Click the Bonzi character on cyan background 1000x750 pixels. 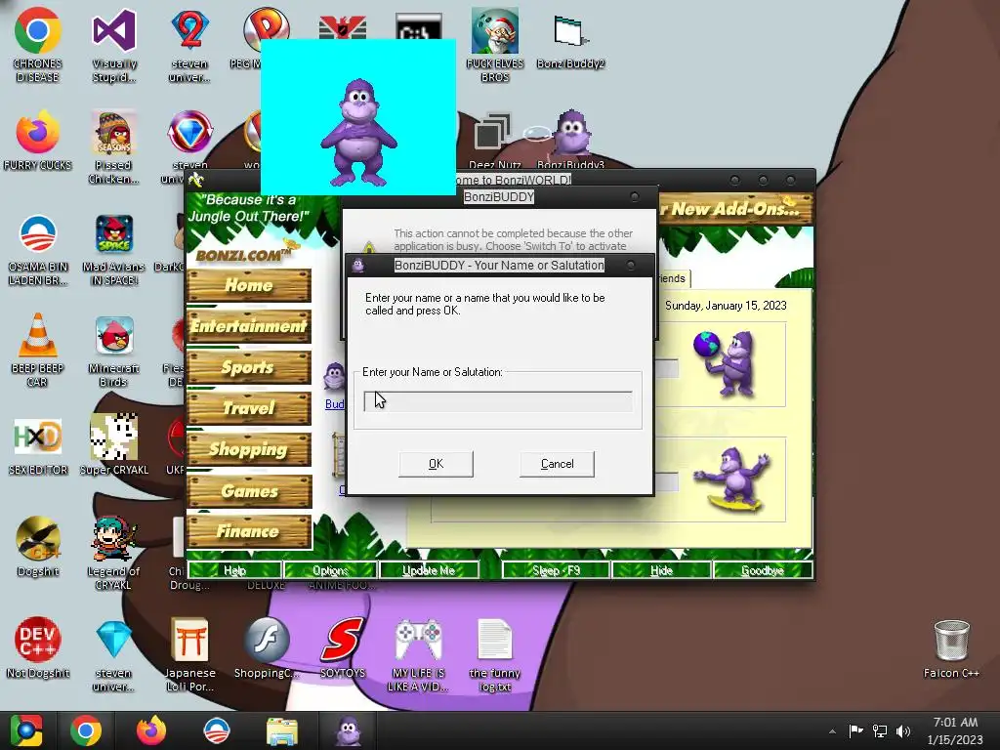pyautogui.click(x=358, y=132)
